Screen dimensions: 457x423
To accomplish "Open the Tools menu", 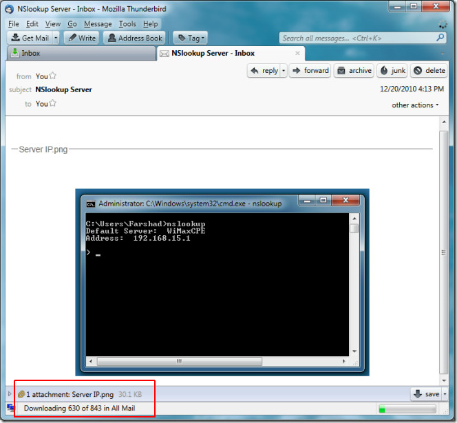I will pyautogui.click(x=127, y=24).
